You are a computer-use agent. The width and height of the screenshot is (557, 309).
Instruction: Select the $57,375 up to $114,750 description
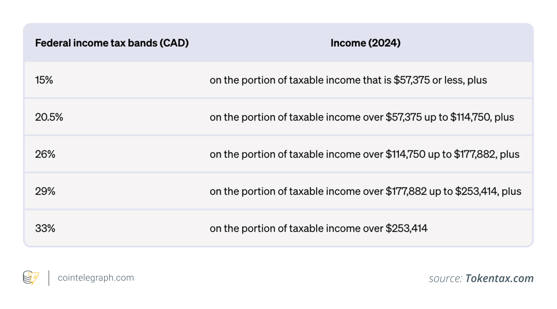pyautogui.click(x=362, y=117)
